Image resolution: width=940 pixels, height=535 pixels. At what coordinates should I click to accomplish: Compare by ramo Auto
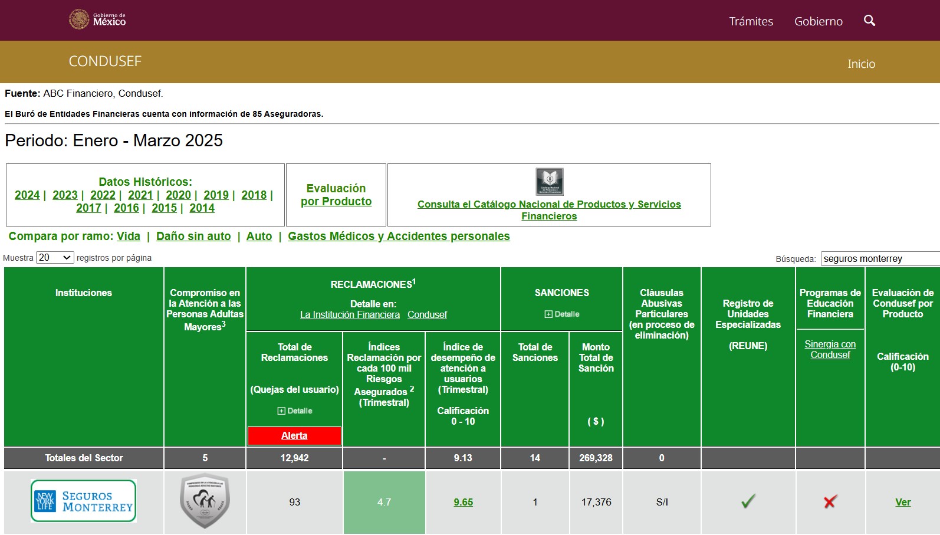[x=259, y=237]
